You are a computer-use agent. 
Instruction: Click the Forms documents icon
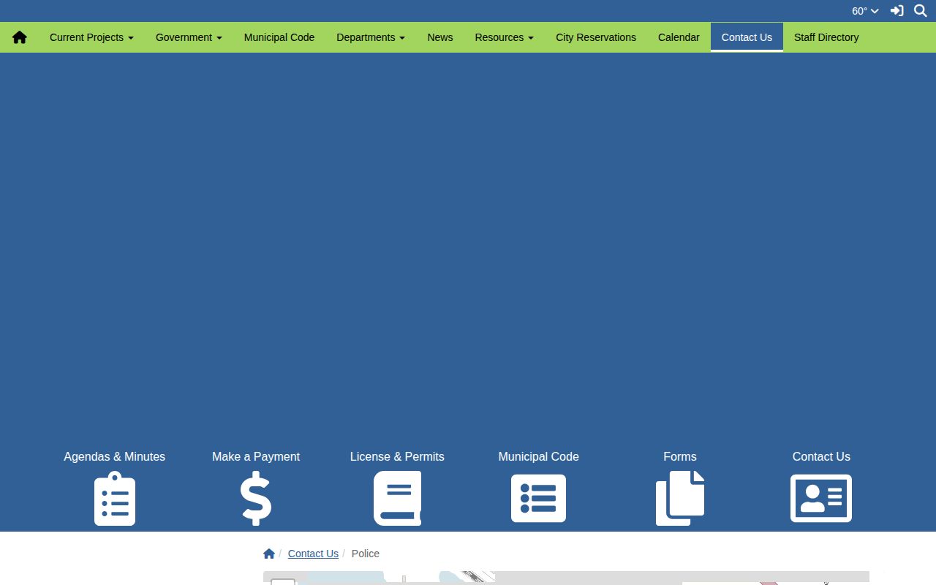pos(680,498)
